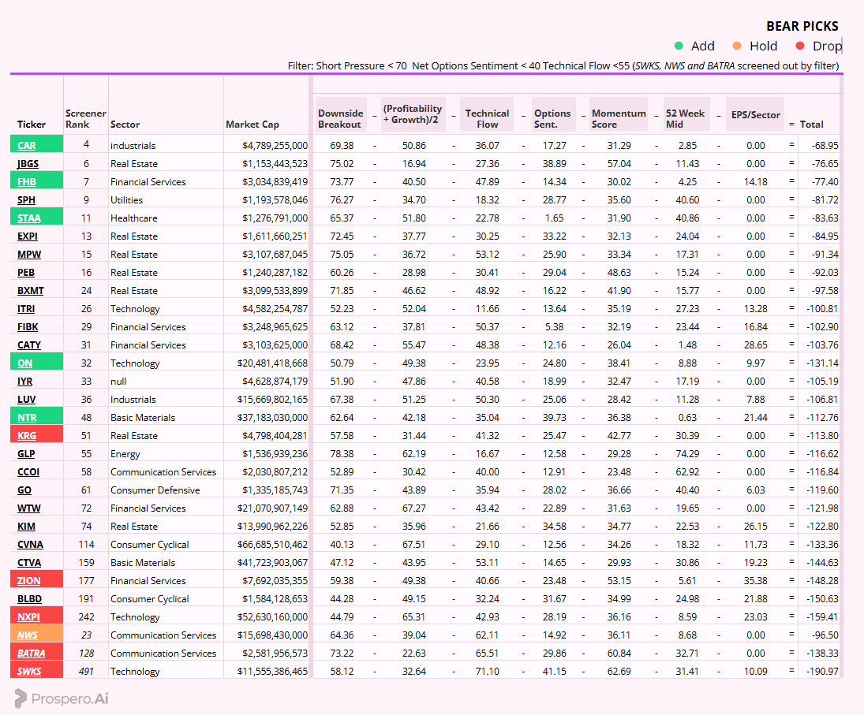Open the GLP ticker link
Image resolution: width=864 pixels, height=715 pixels.
click(x=26, y=454)
